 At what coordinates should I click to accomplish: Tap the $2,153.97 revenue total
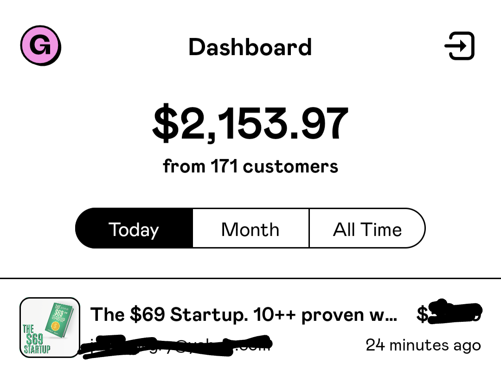tap(250, 123)
